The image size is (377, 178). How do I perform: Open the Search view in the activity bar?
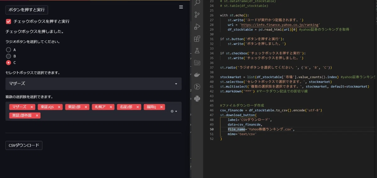click(197, 3)
